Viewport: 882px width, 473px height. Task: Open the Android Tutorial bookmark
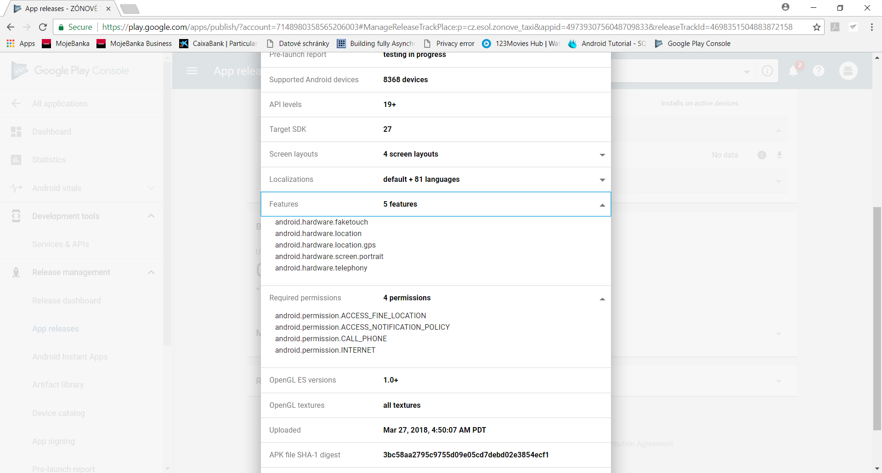[607, 44]
